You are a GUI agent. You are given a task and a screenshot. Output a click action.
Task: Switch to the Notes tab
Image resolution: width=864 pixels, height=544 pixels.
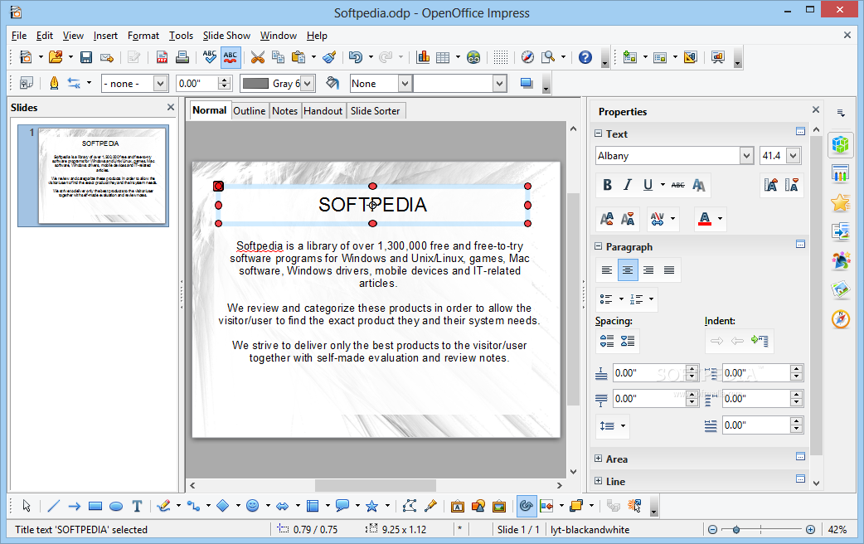coord(284,111)
